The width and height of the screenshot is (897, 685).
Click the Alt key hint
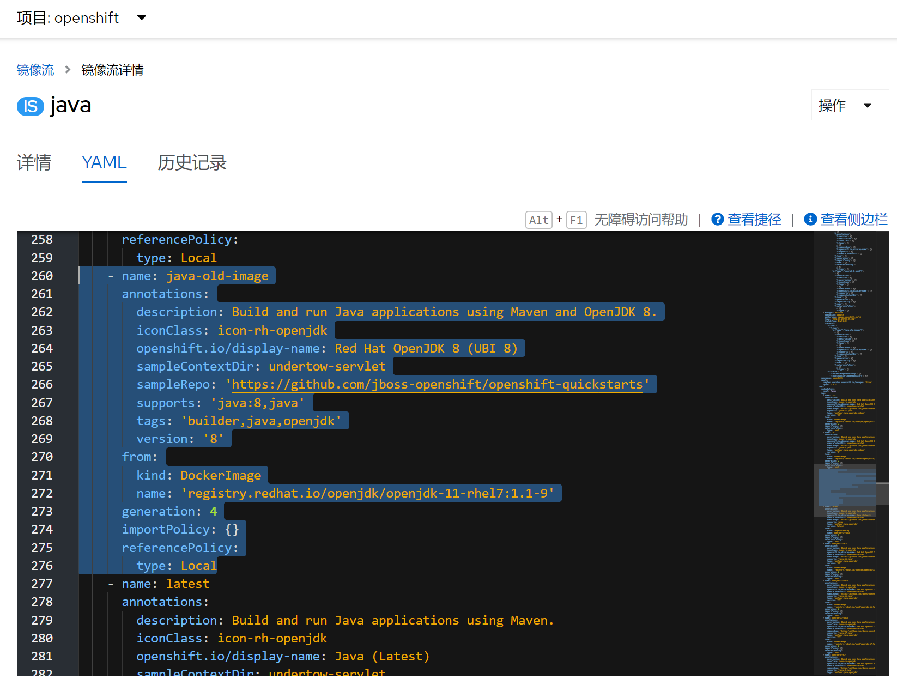539,220
